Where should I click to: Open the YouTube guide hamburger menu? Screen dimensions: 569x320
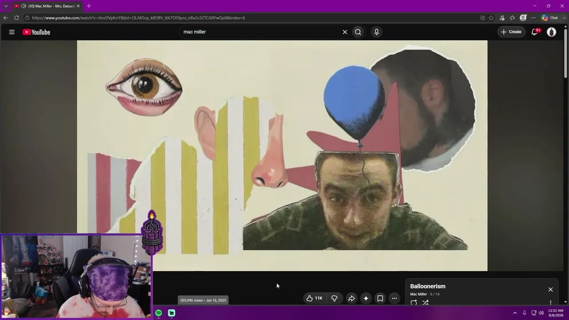12,32
